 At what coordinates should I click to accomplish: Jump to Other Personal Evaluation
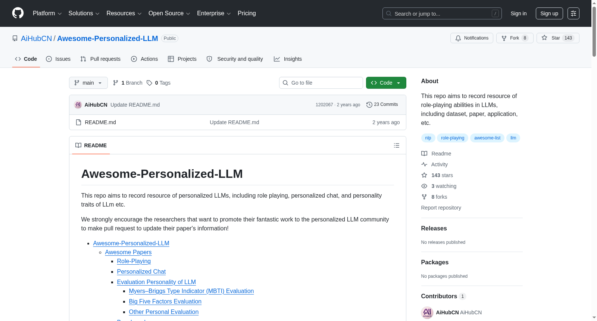[164, 312]
